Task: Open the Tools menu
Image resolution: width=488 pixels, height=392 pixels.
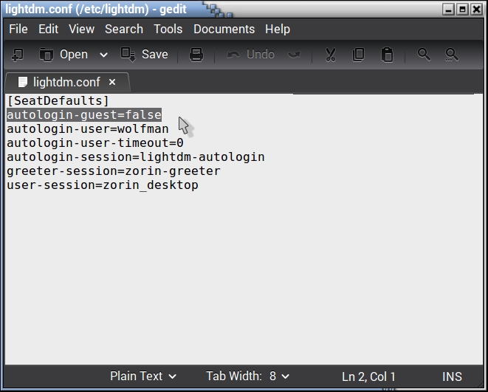Action: 168,29
